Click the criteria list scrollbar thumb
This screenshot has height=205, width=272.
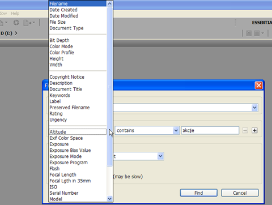[x=109, y=87]
